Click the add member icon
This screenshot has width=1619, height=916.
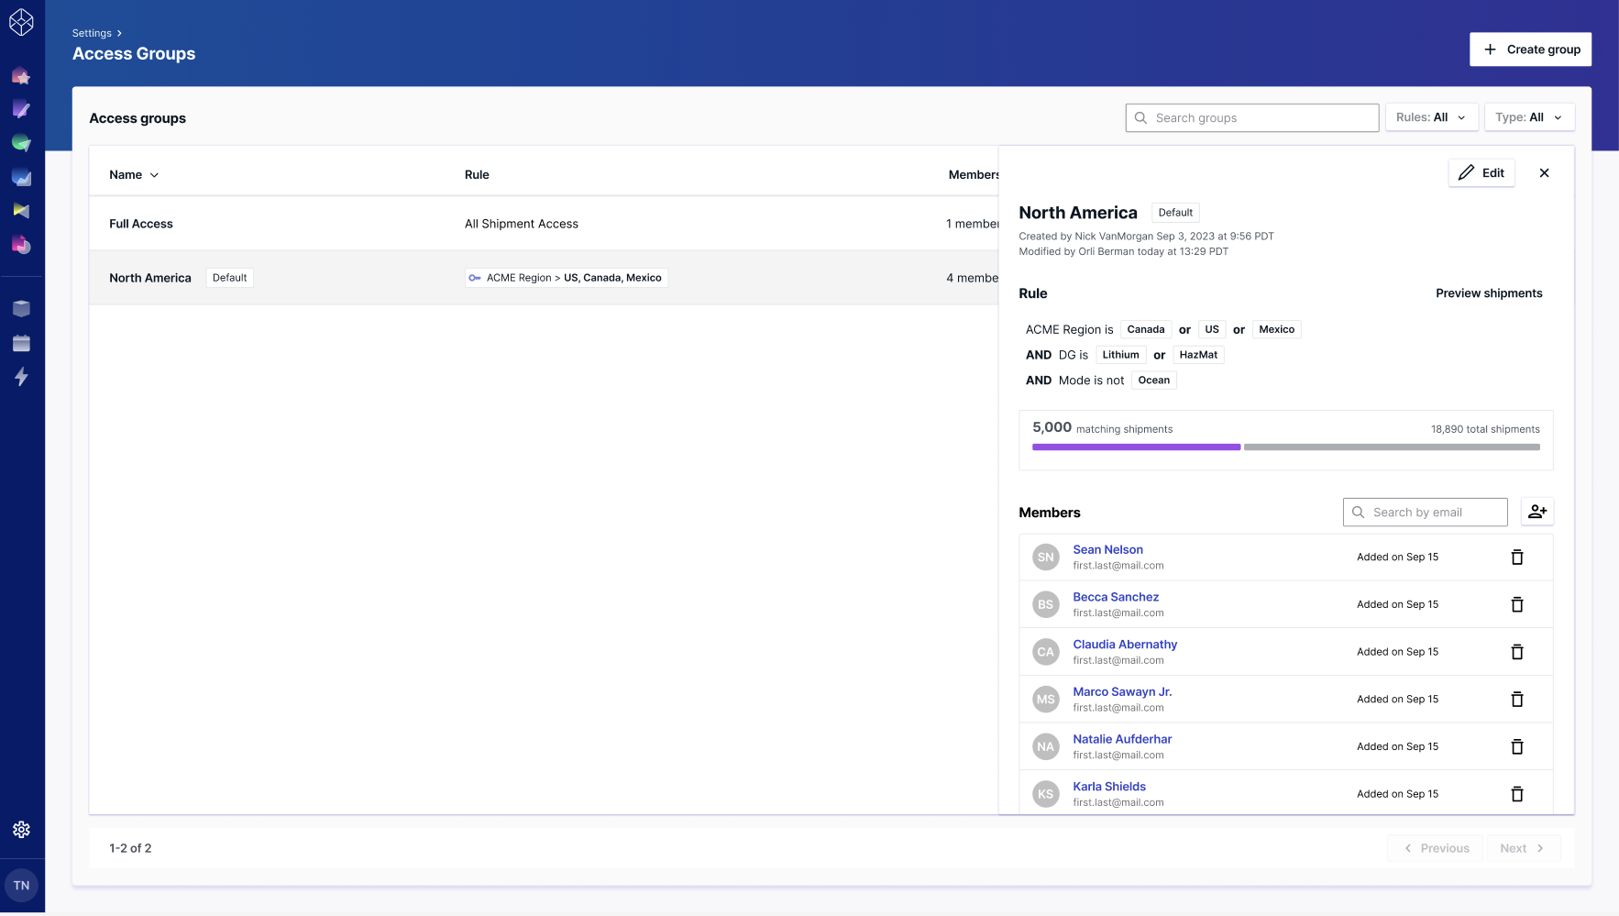coord(1537,512)
